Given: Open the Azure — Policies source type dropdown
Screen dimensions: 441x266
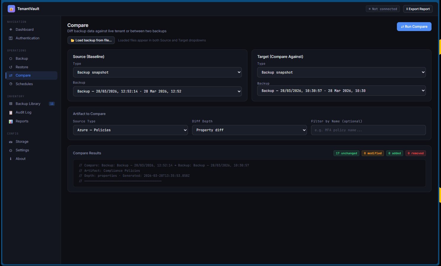Looking at the screenshot, I should pos(130,130).
